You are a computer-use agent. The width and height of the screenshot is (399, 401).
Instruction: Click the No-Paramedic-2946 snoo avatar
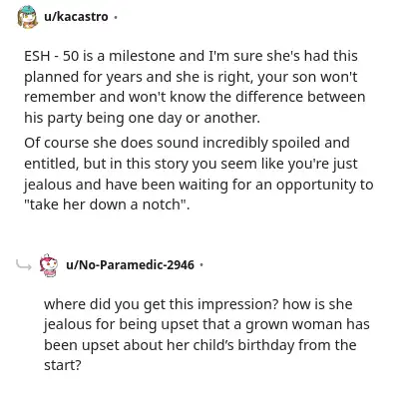point(49,265)
